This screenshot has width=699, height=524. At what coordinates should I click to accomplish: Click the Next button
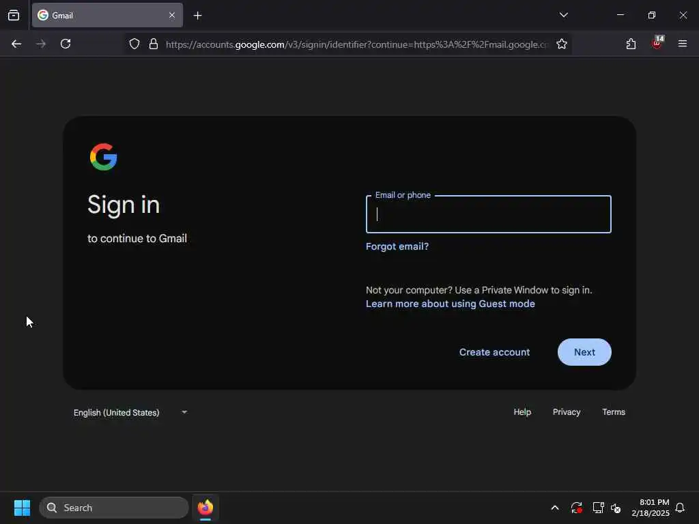pos(584,352)
